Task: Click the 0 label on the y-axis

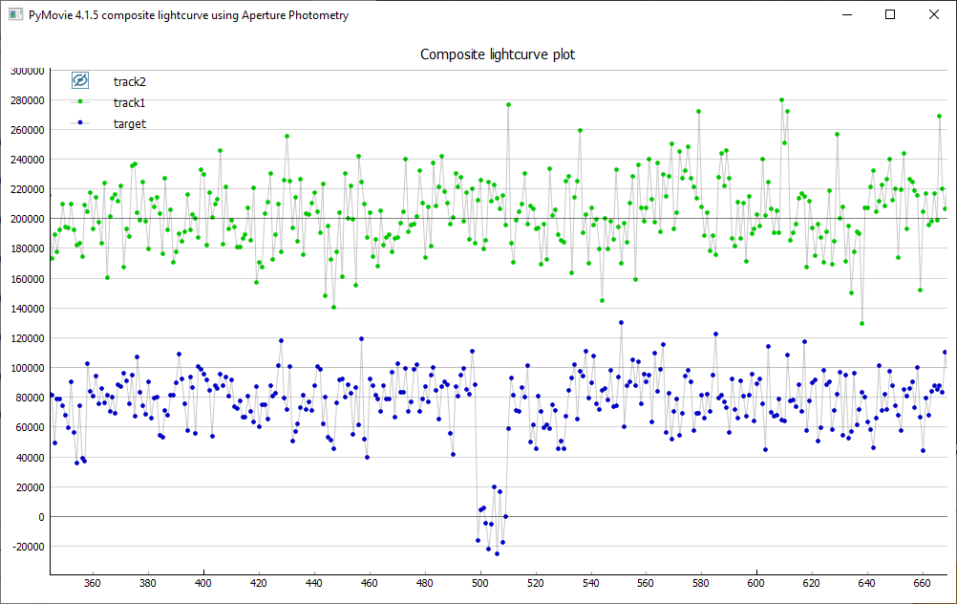Action: point(40,517)
